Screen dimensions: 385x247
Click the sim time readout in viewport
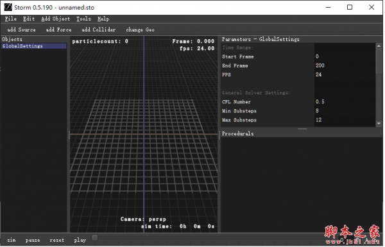178,226
